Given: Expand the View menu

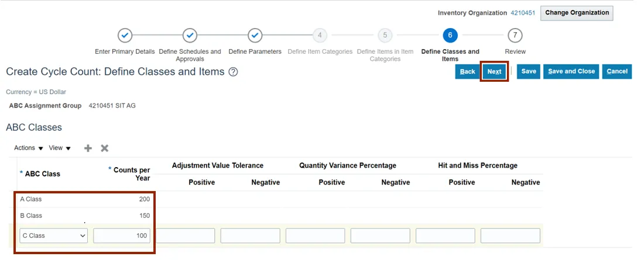Looking at the screenshot, I should 60,148.
